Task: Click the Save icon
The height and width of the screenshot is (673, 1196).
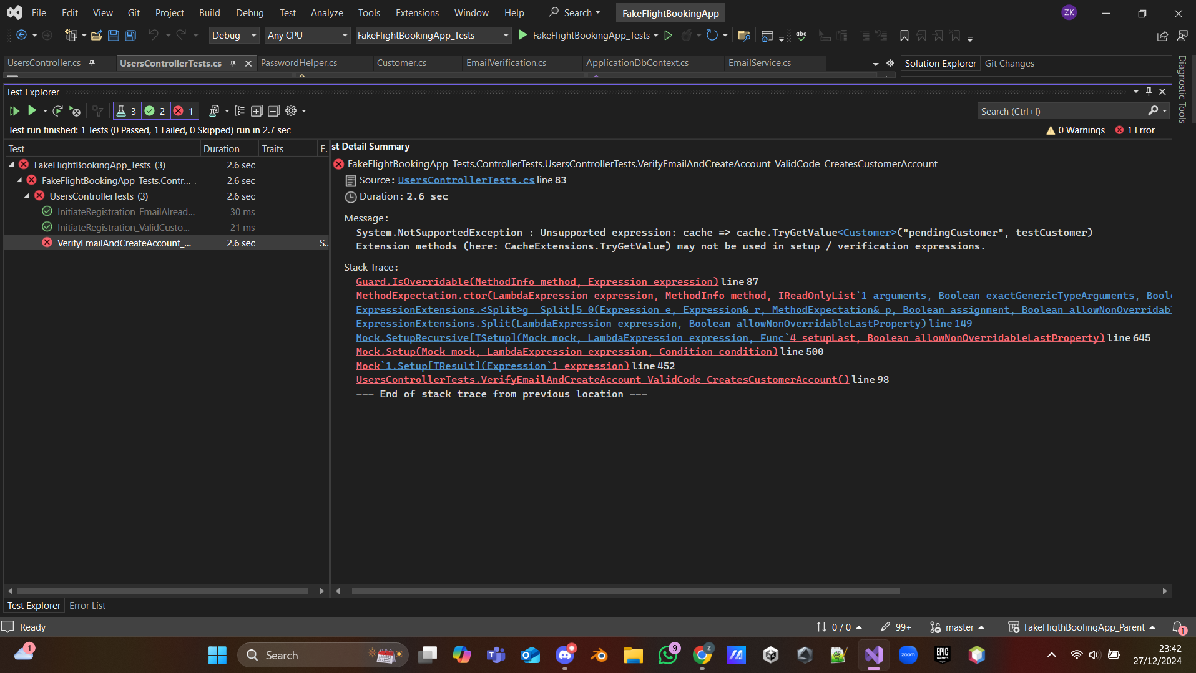Action: click(x=114, y=36)
